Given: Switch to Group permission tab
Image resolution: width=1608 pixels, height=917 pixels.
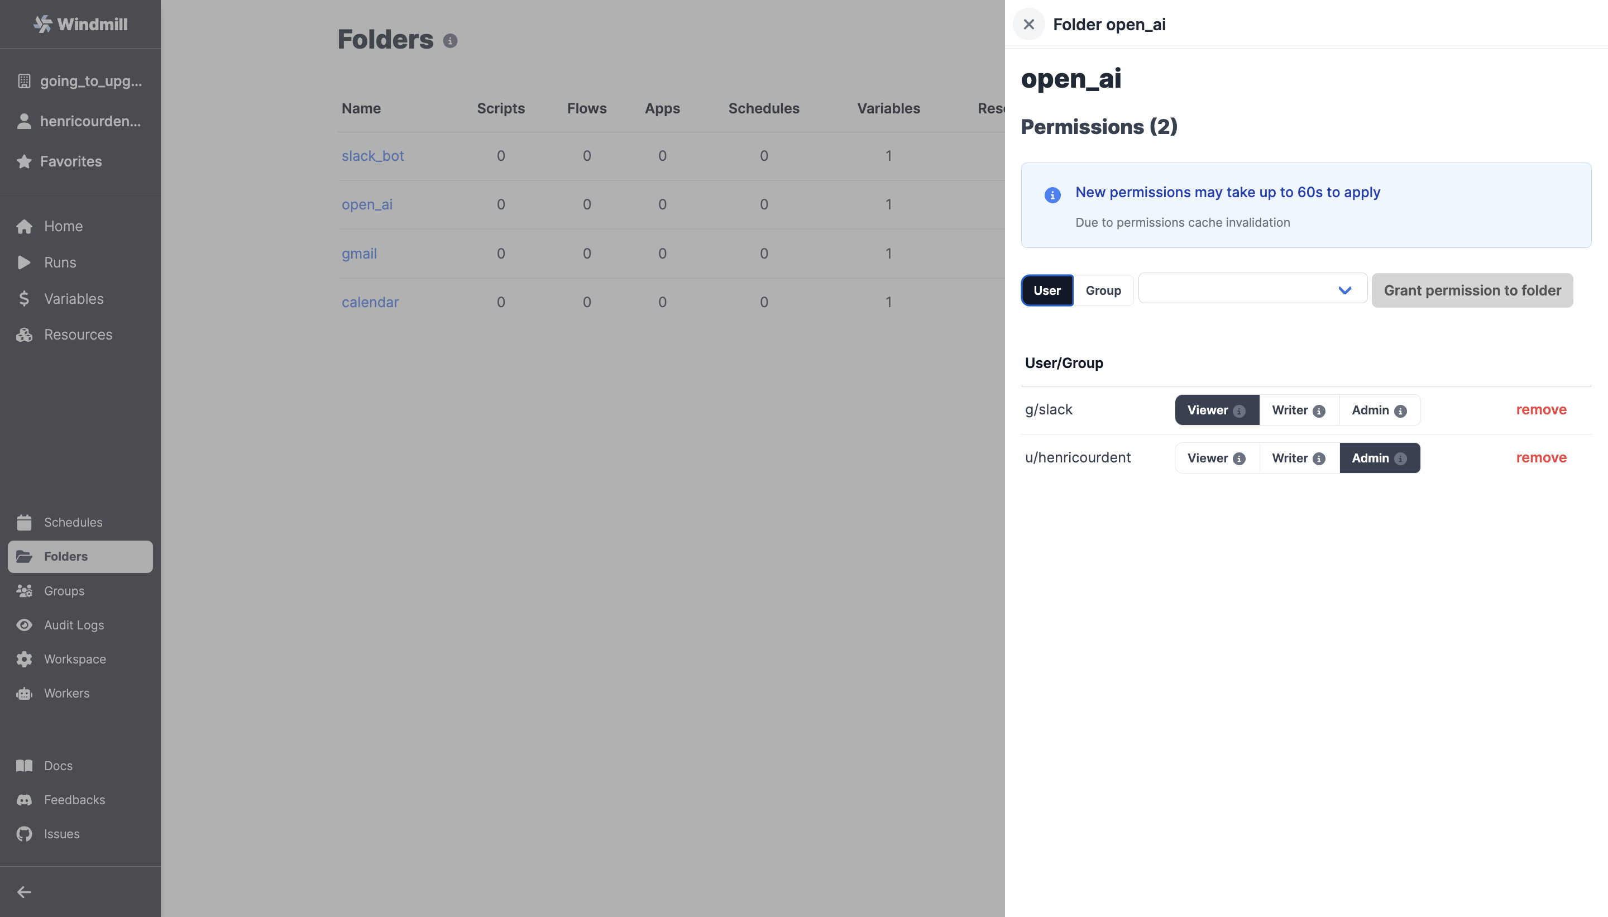Looking at the screenshot, I should (1103, 289).
